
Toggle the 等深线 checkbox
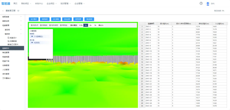[61, 25]
